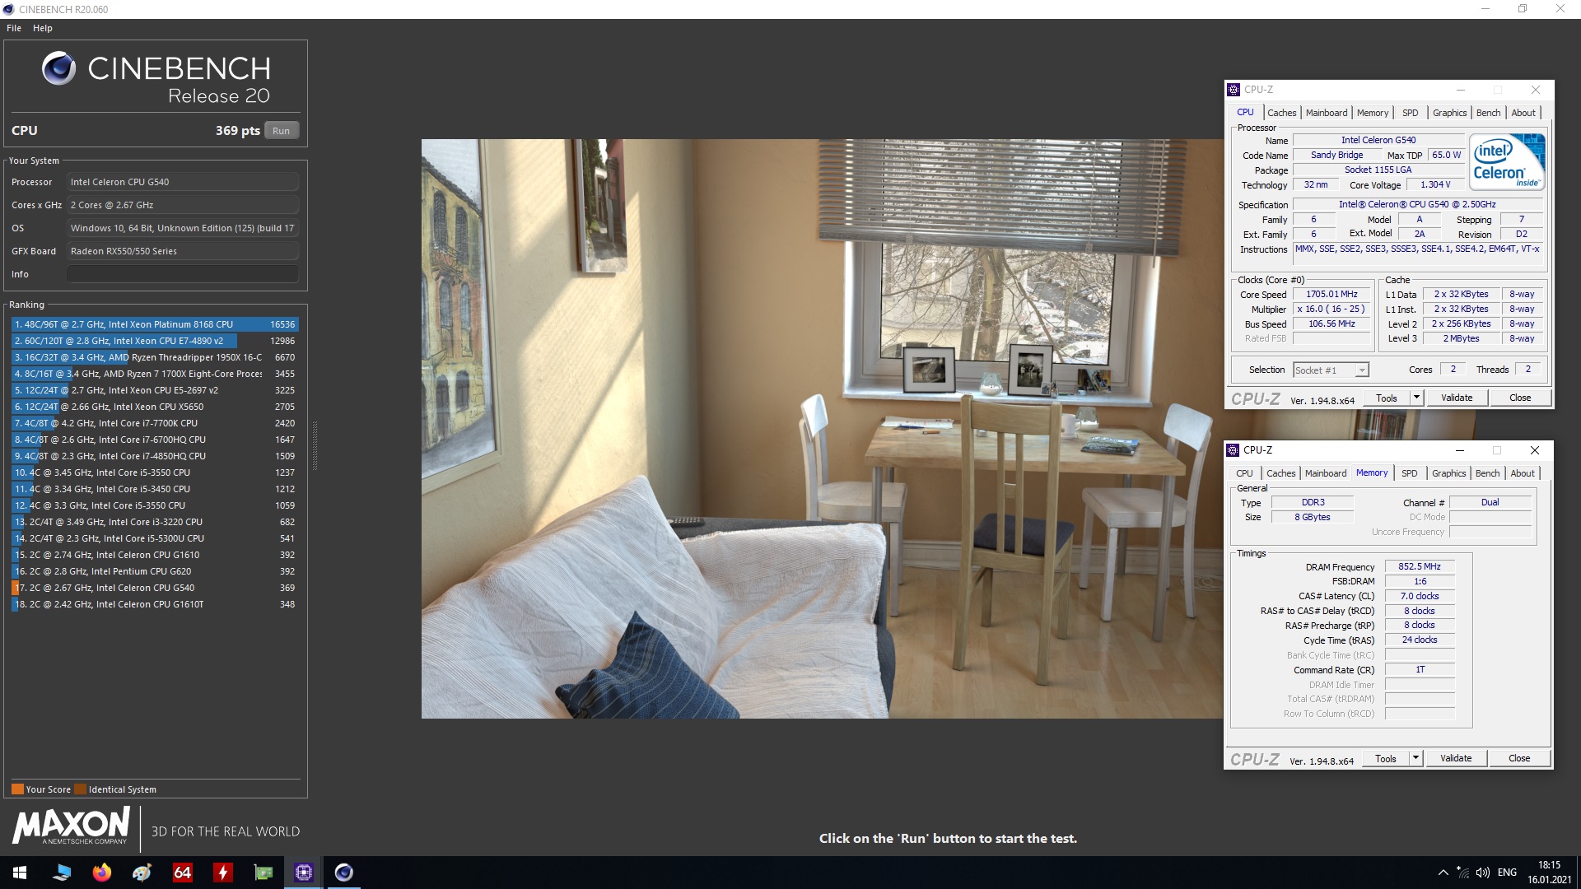Select ranking row Celeron G1610T
The height and width of the screenshot is (889, 1581).
point(155,604)
